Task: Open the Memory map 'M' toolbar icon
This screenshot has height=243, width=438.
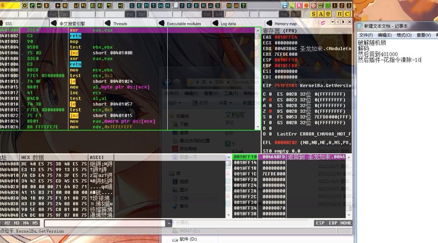Action: point(147,6)
